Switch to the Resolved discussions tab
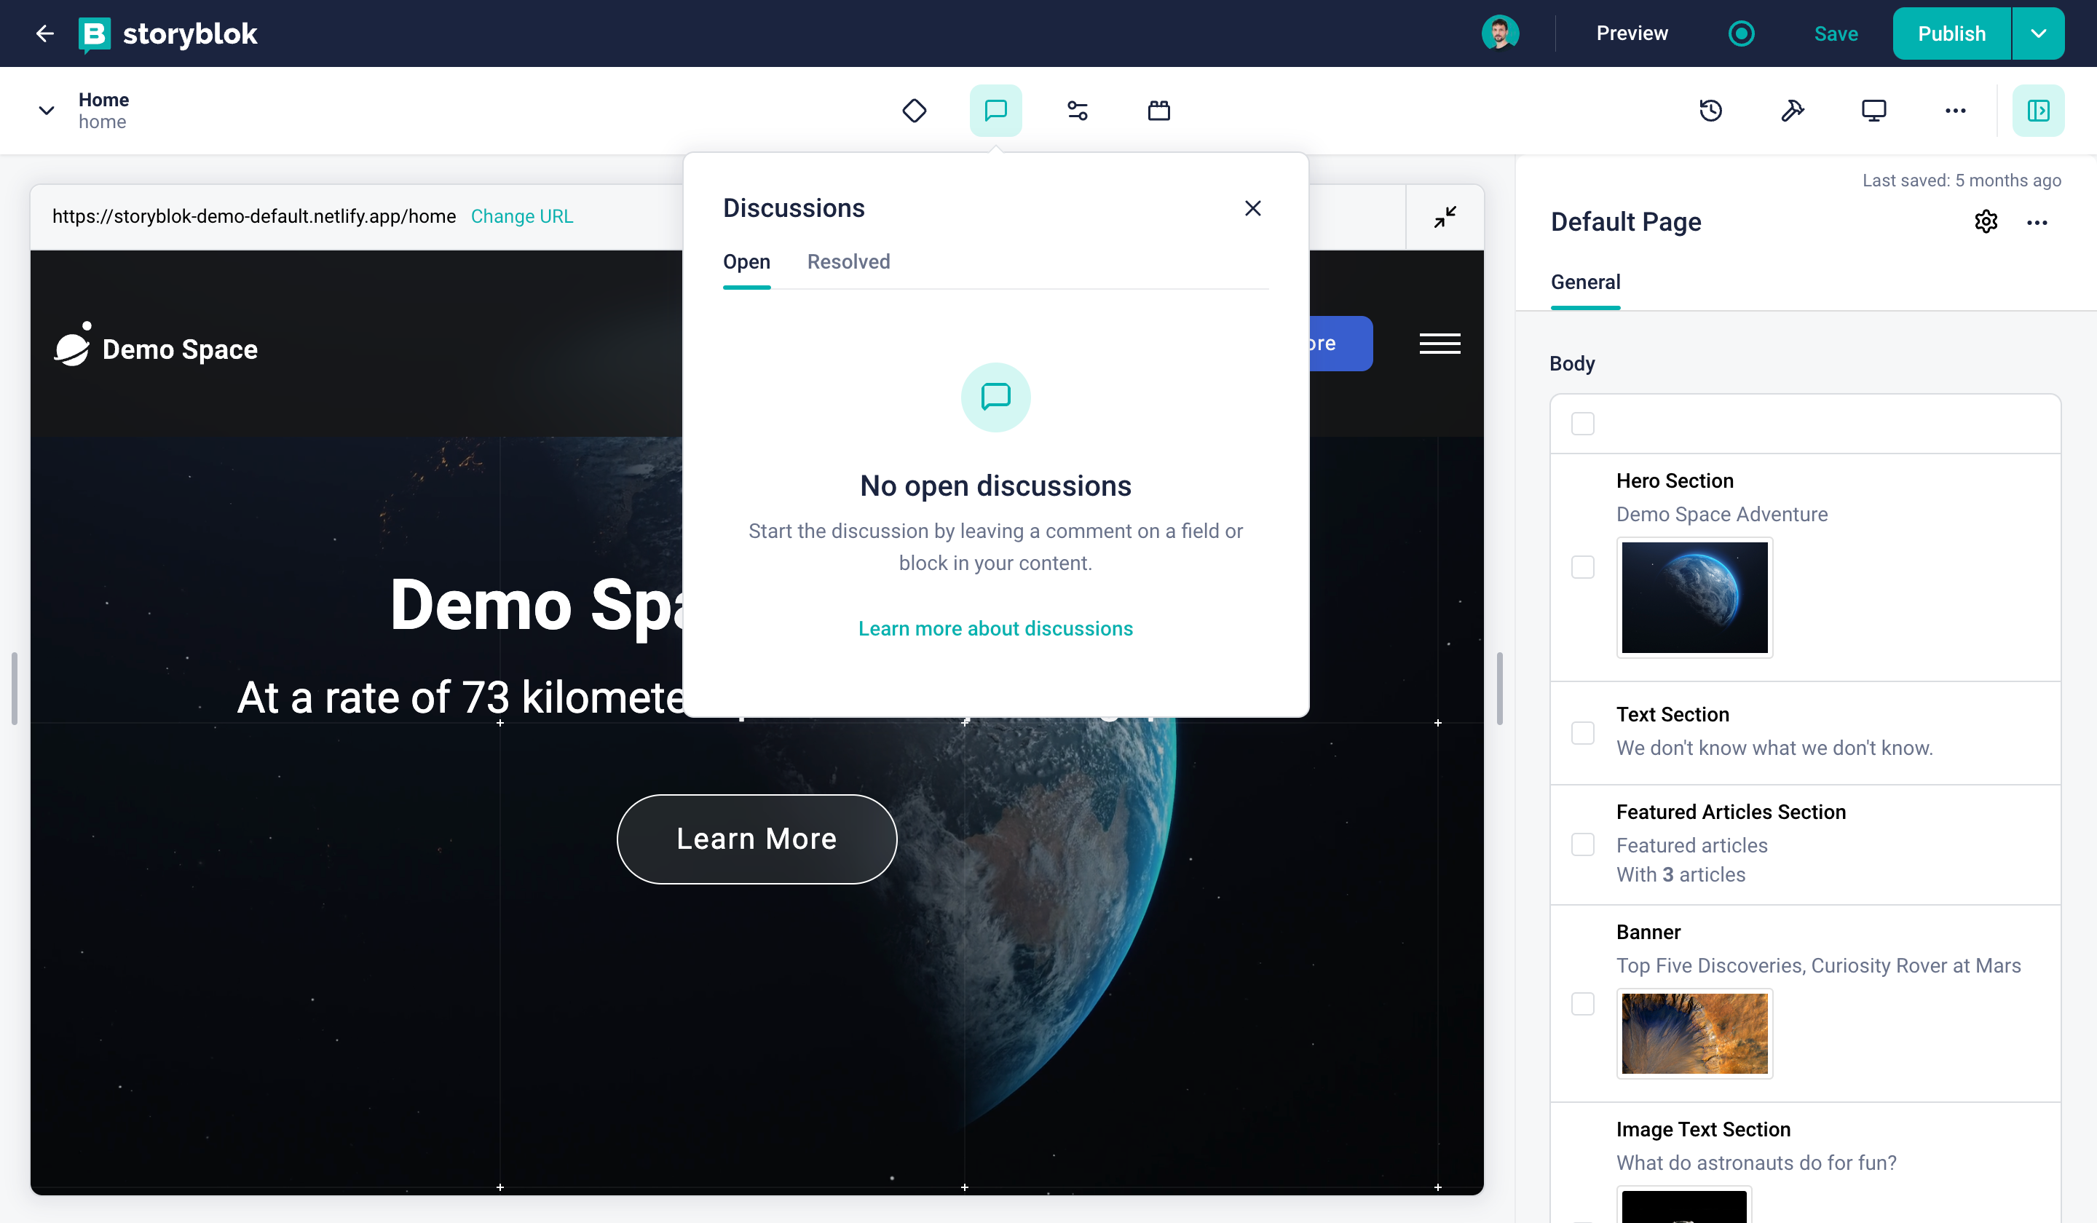The image size is (2097, 1223). click(x=848, y=261)
